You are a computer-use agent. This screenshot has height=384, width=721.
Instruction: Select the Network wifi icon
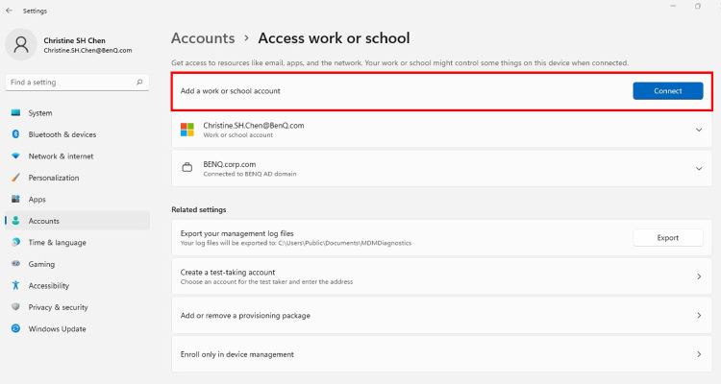[15, 156]
